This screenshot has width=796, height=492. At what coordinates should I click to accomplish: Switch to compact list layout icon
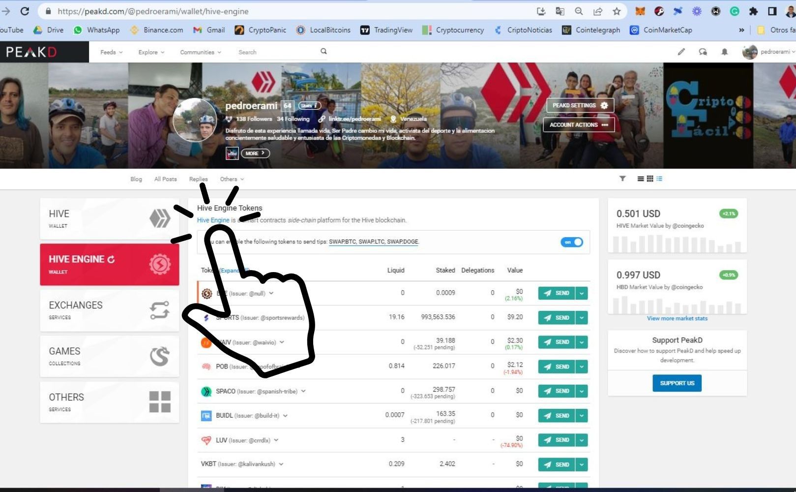(x=659, y=179)
